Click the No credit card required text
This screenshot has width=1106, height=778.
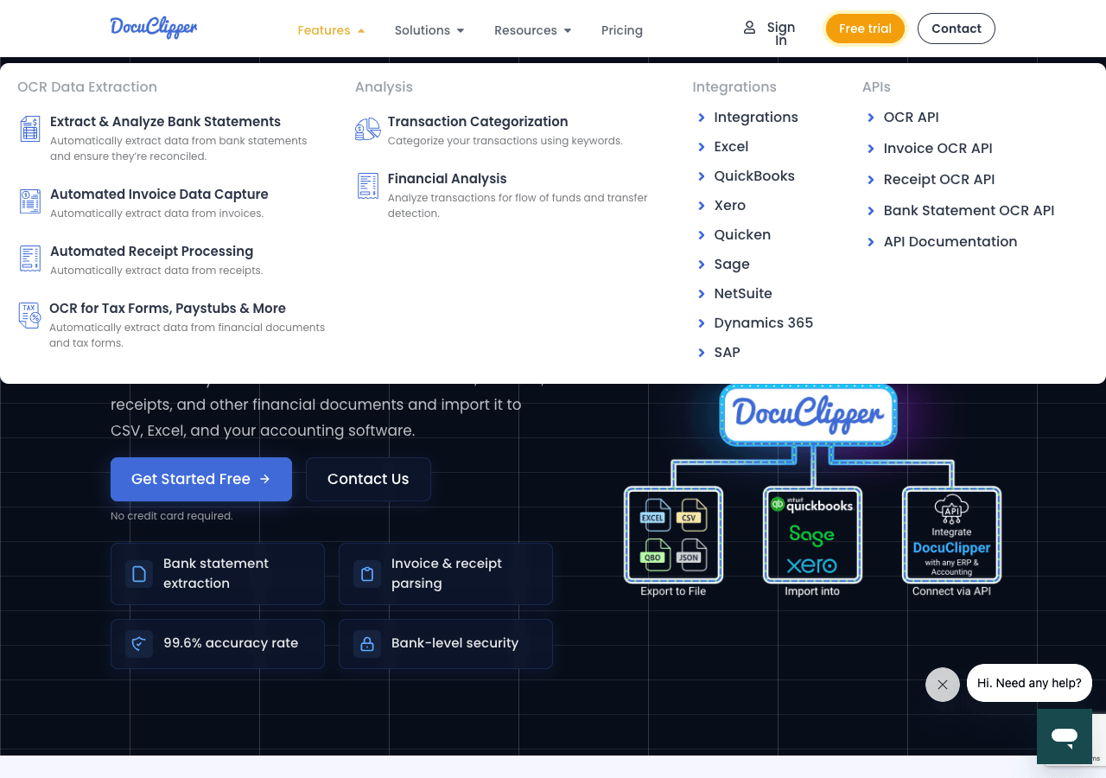171,516
